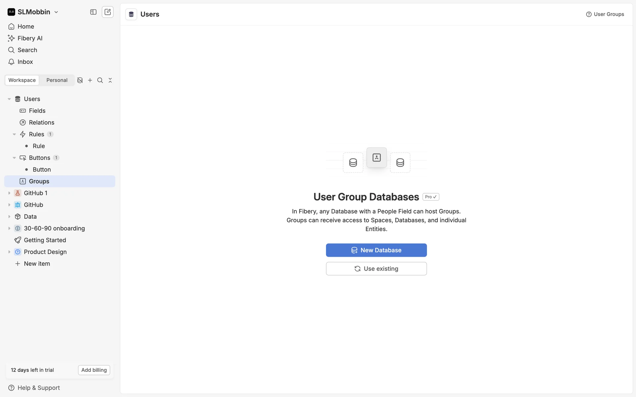The image size is (636, 397).
Task: Collapse the Users space tree
Action: click(9, 99)
